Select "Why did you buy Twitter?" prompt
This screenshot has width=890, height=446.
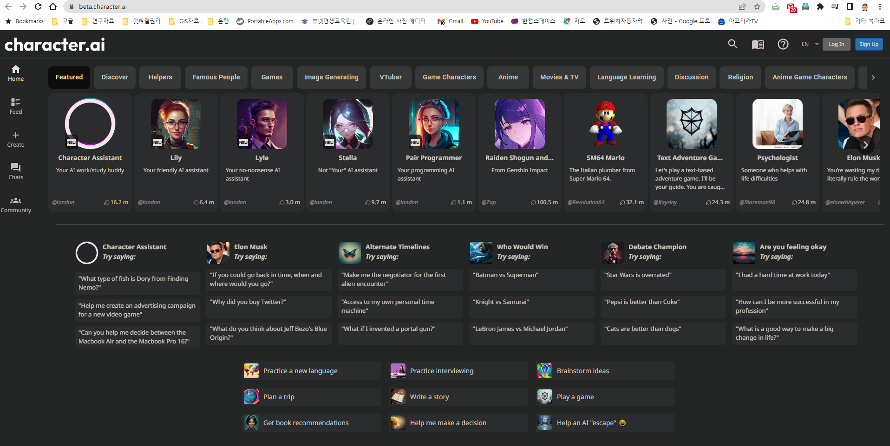click(268, 306)
